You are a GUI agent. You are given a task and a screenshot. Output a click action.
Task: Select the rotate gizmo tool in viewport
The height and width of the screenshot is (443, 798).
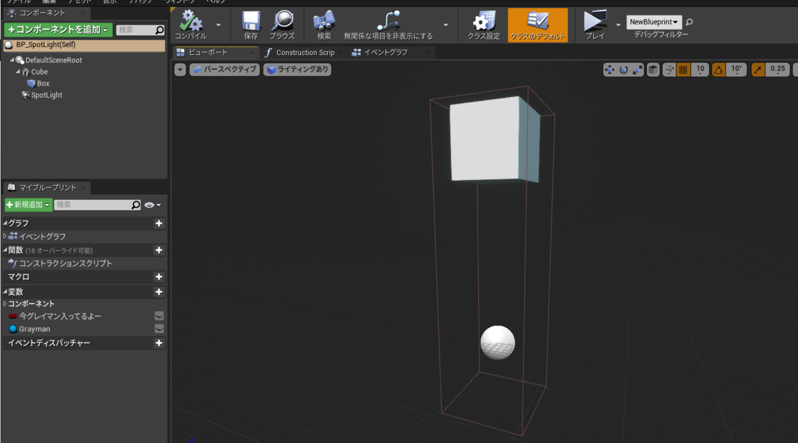[x=624, y=70]
